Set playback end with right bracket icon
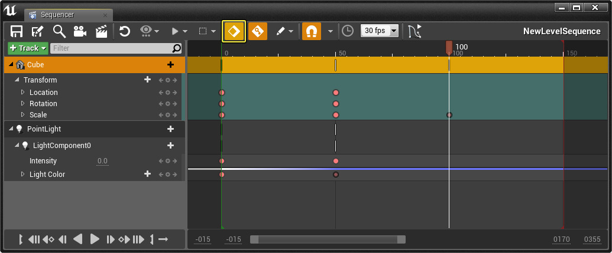This screenshot has width=612, height=253. pyautogui.click(x=152, y=239)
